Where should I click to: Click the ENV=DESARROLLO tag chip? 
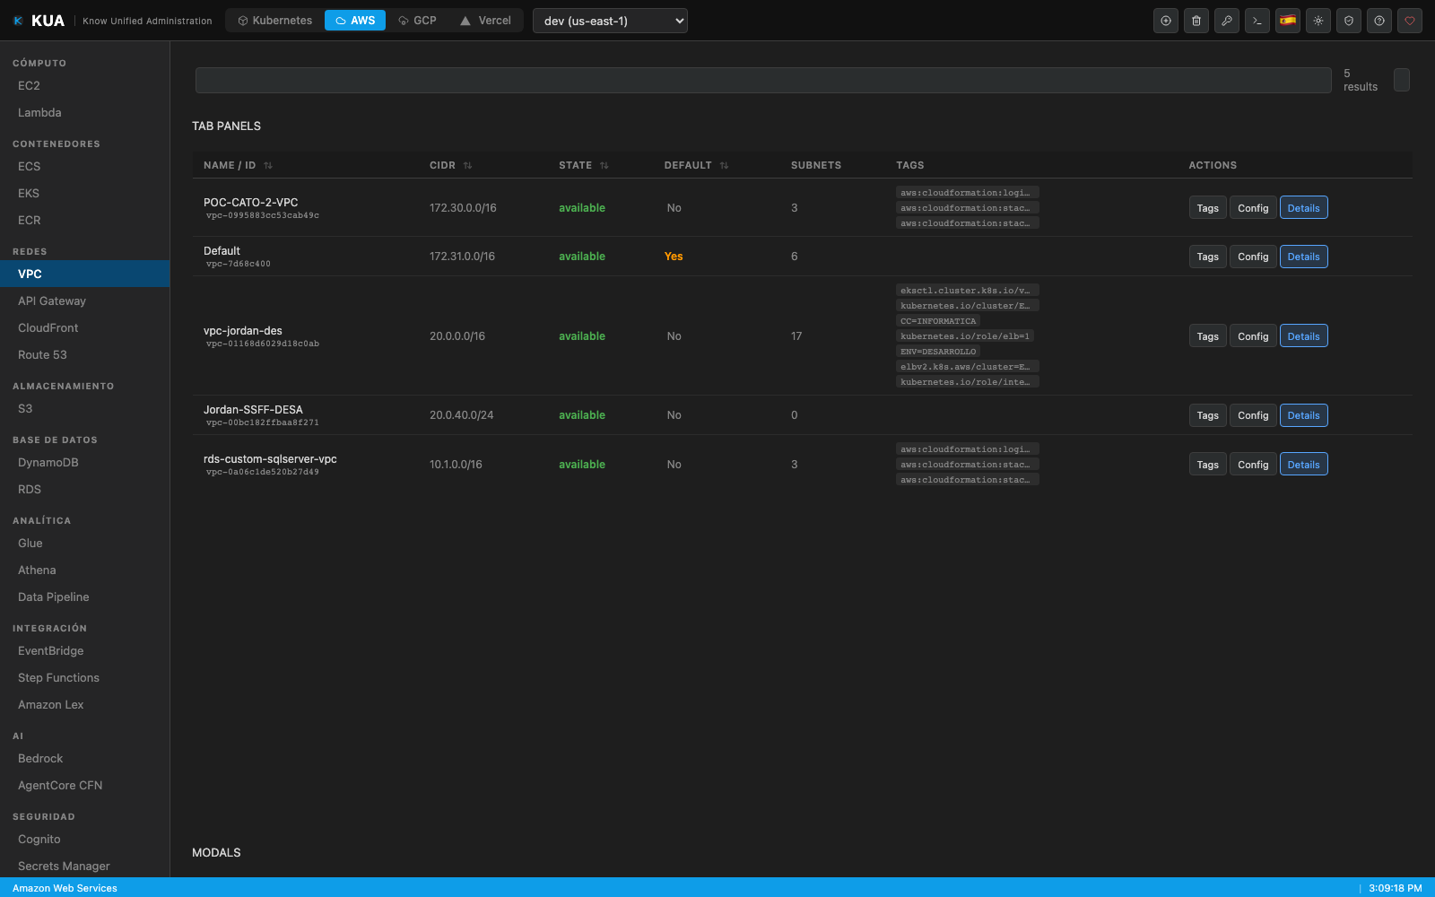(938, 352)
